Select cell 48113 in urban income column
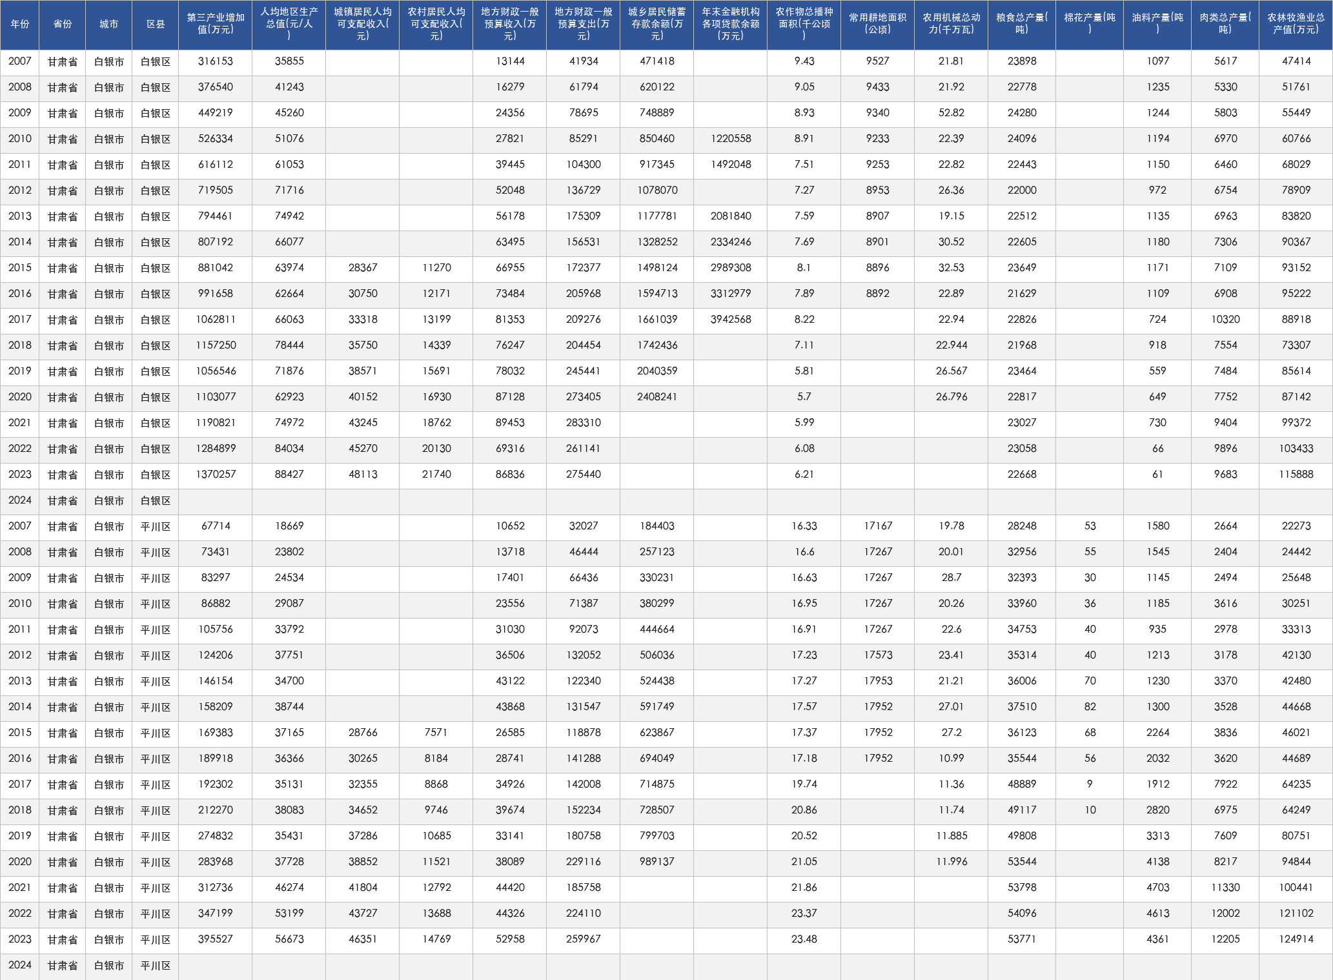 [363, 475]
